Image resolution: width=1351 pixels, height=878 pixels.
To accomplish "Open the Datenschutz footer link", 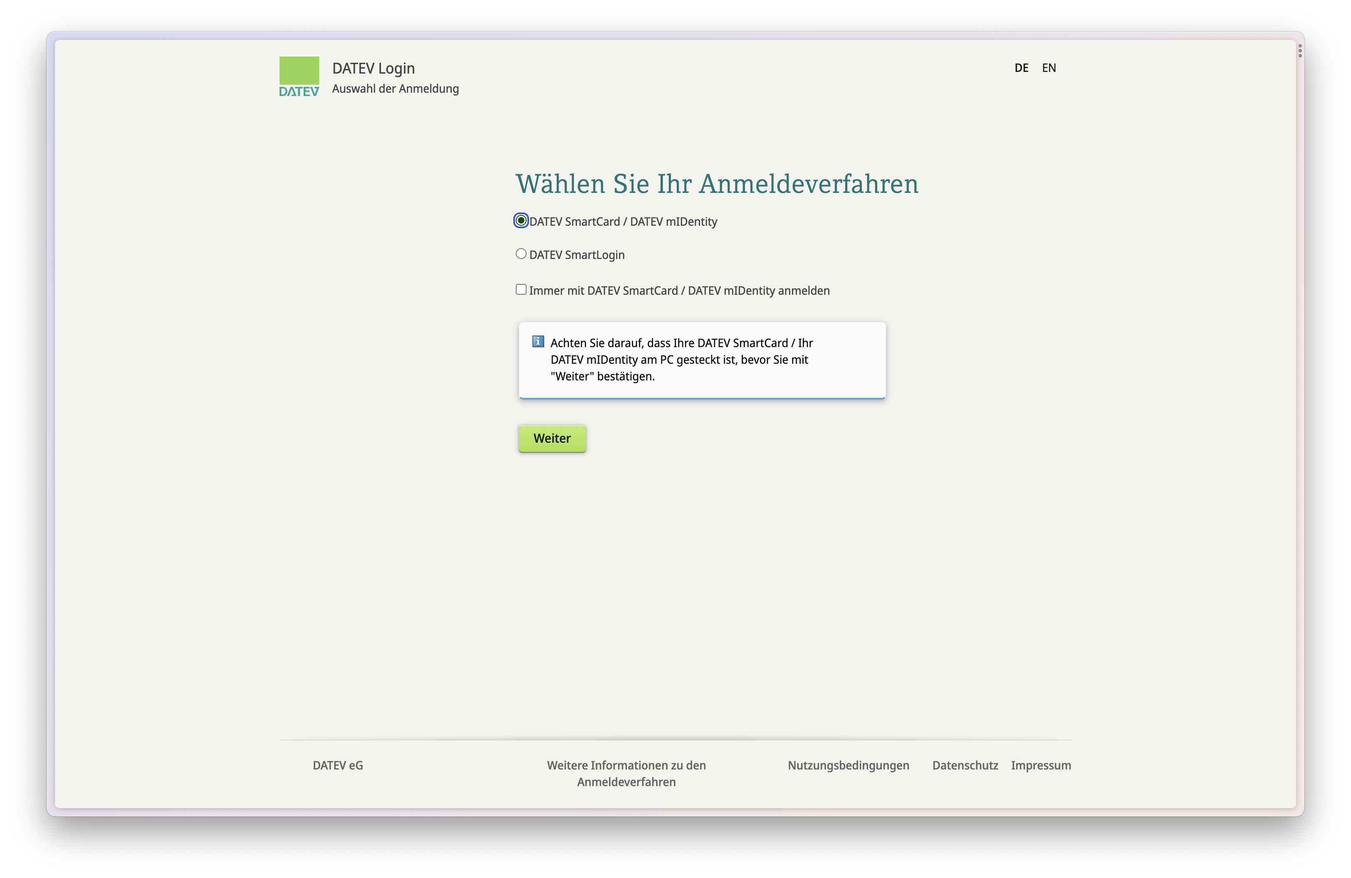I will (x=965, y=765).
